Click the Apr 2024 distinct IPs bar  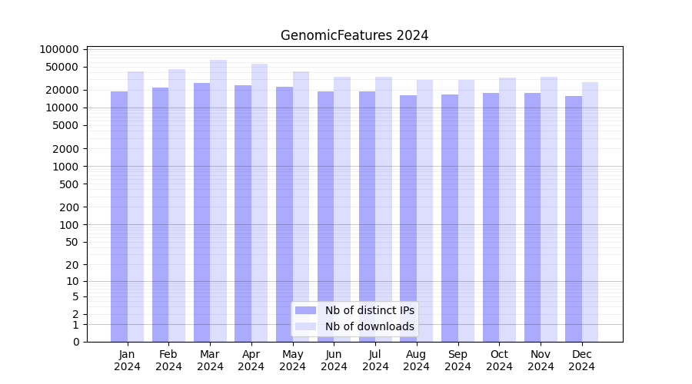pyautogui.click(x=243, y=214)
